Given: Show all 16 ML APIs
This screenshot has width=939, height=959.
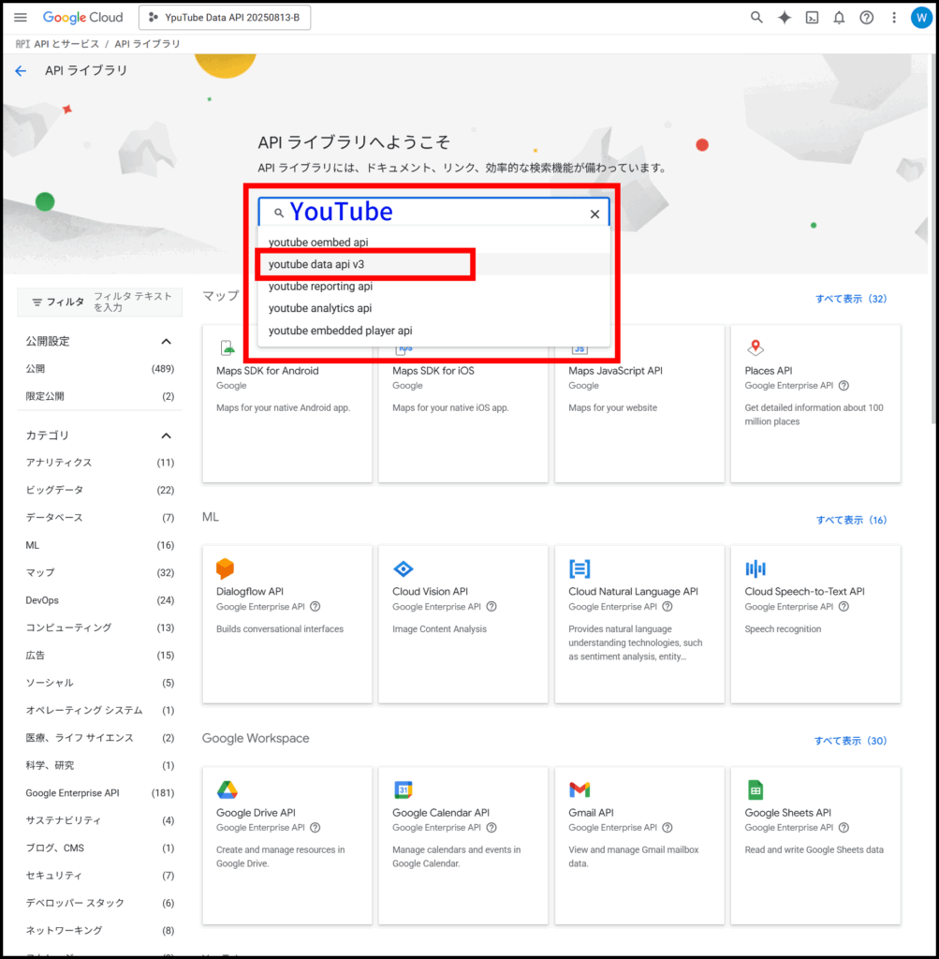Looking at the screenshot, I should [x=851, y=520].
